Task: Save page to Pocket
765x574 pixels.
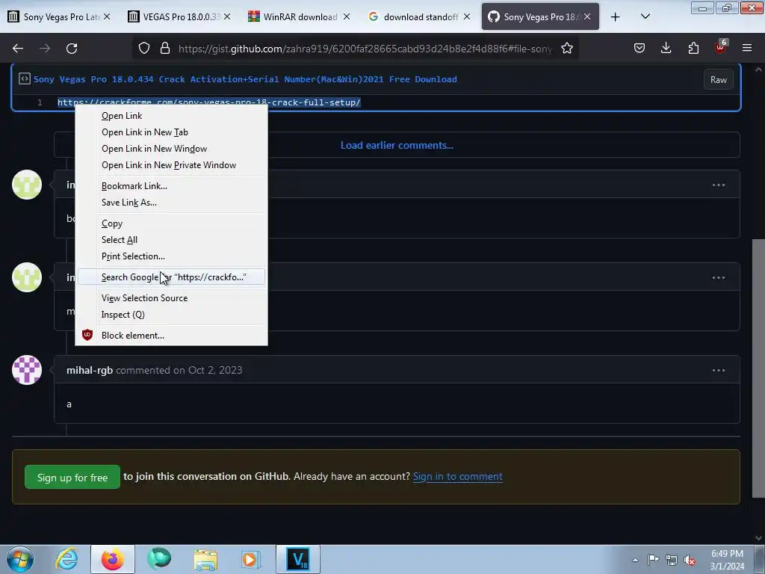Action: click(x=639, y=49)
